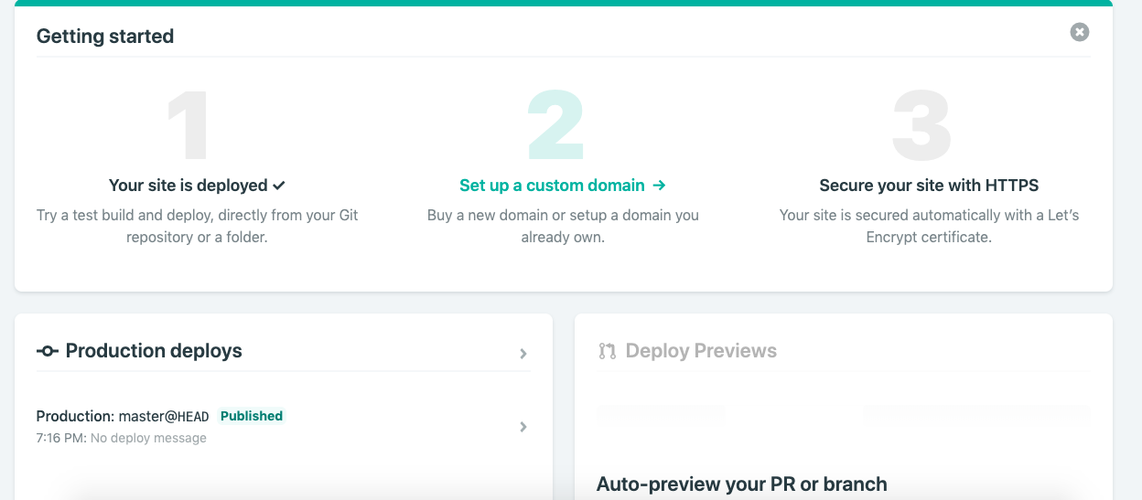Click the large step number 1
1142x500 pixels.
189,126
